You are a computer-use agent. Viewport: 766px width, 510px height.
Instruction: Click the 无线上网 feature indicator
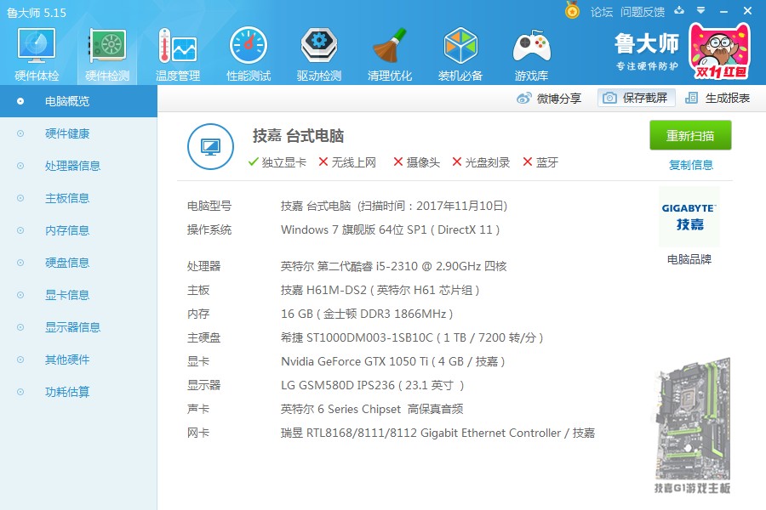click(x=347, y=162)
